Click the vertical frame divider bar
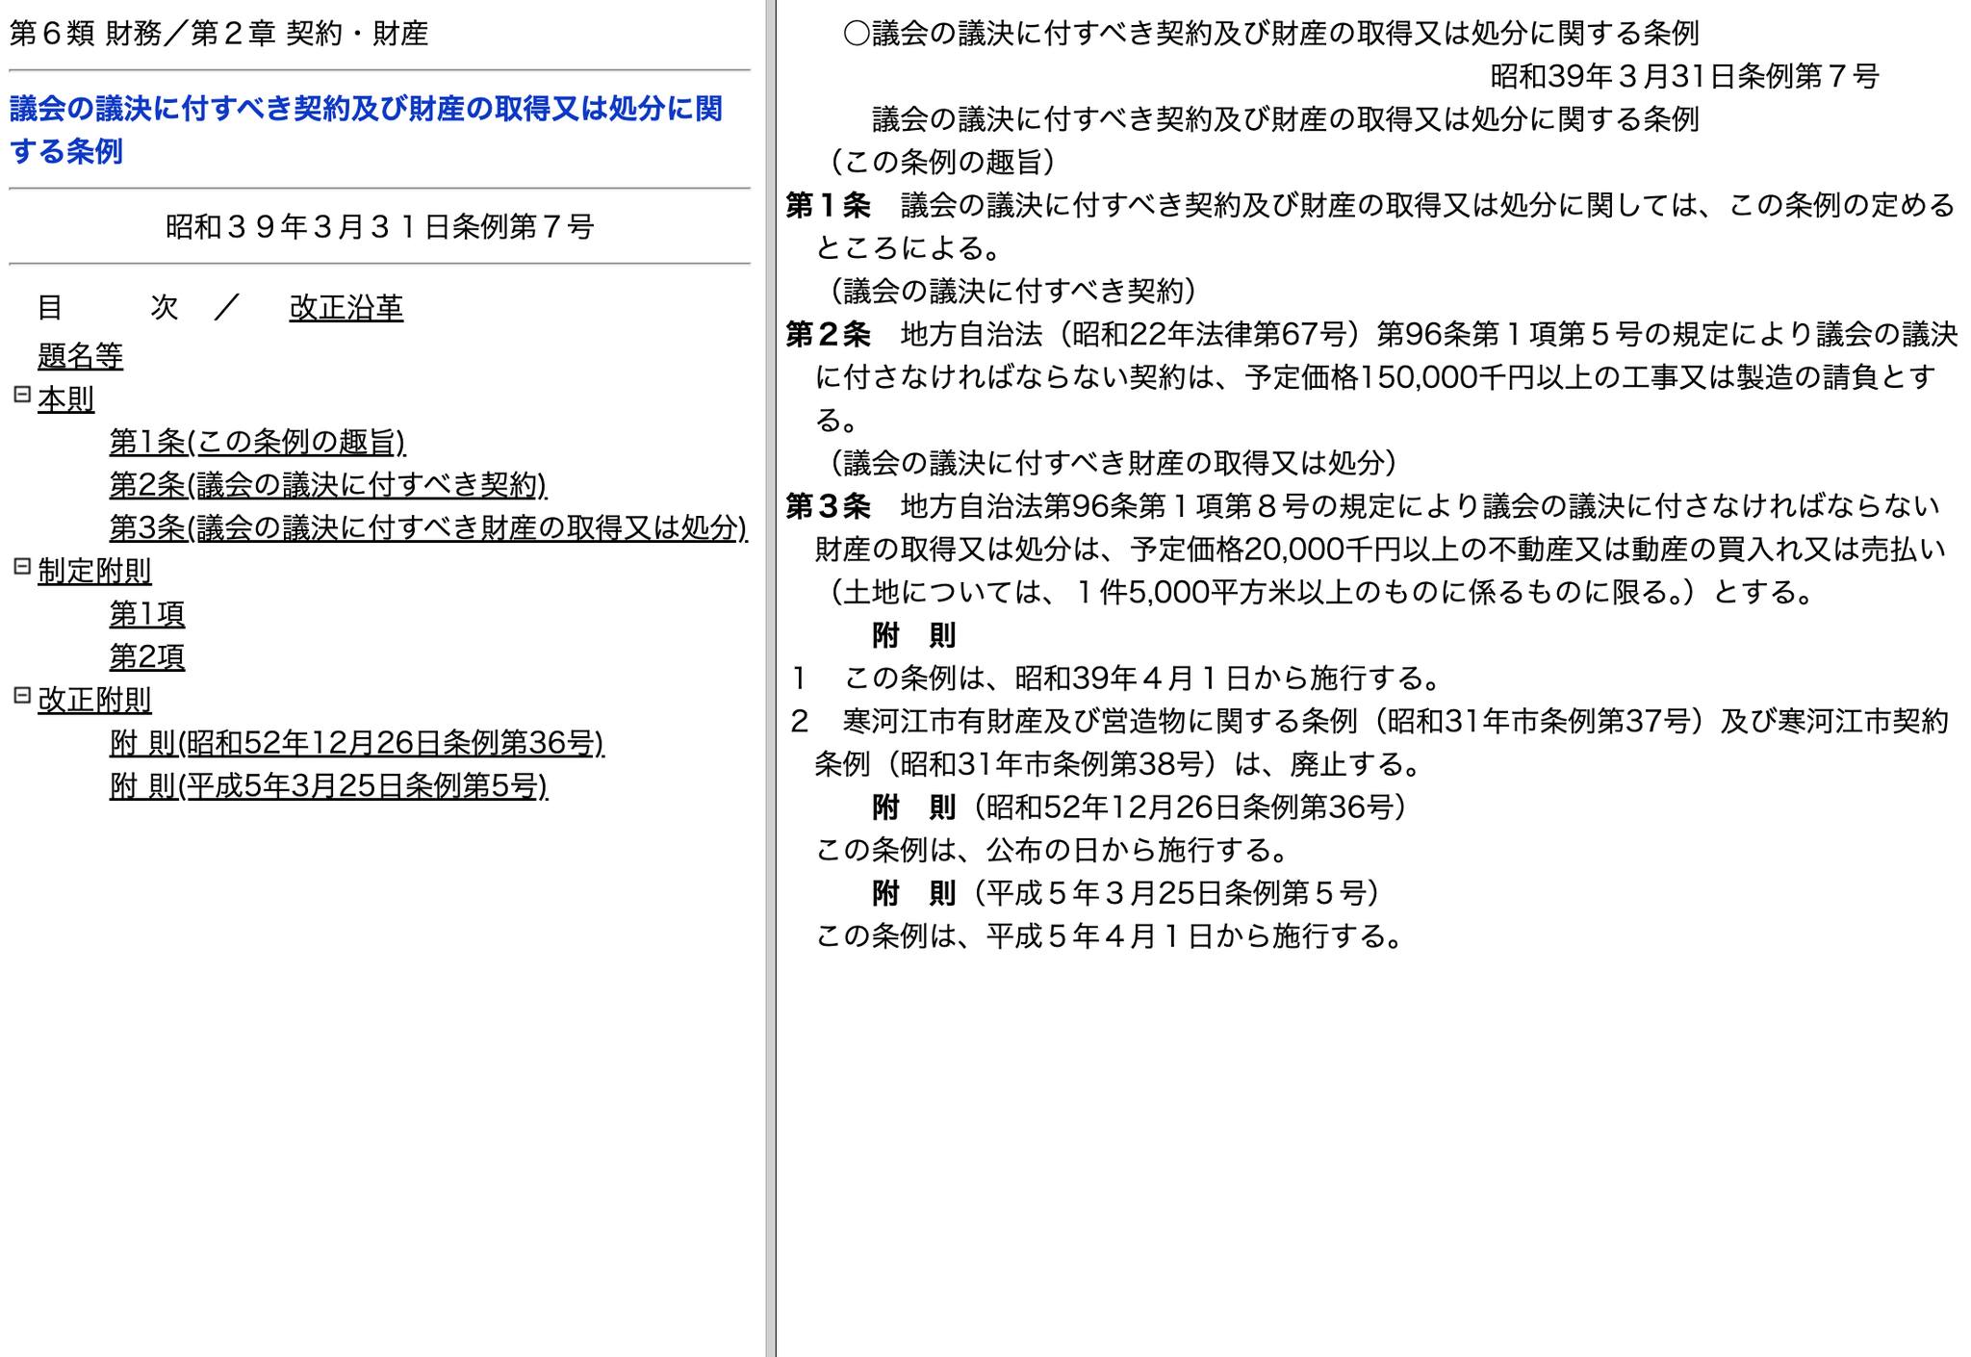1971x1357 pixels. coord(770,678)
